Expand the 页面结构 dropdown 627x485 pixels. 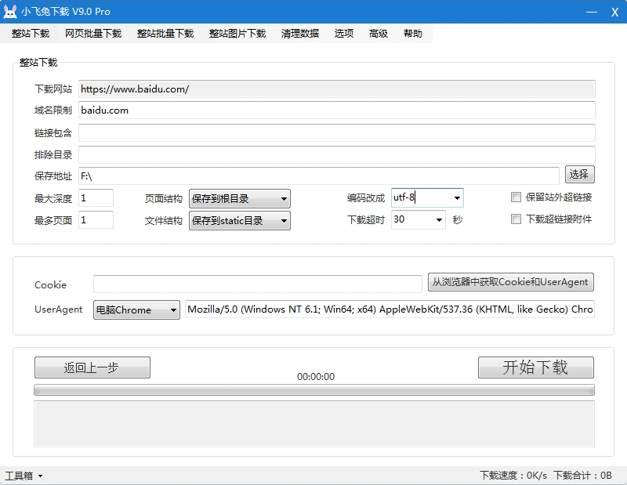coord(239,198)
